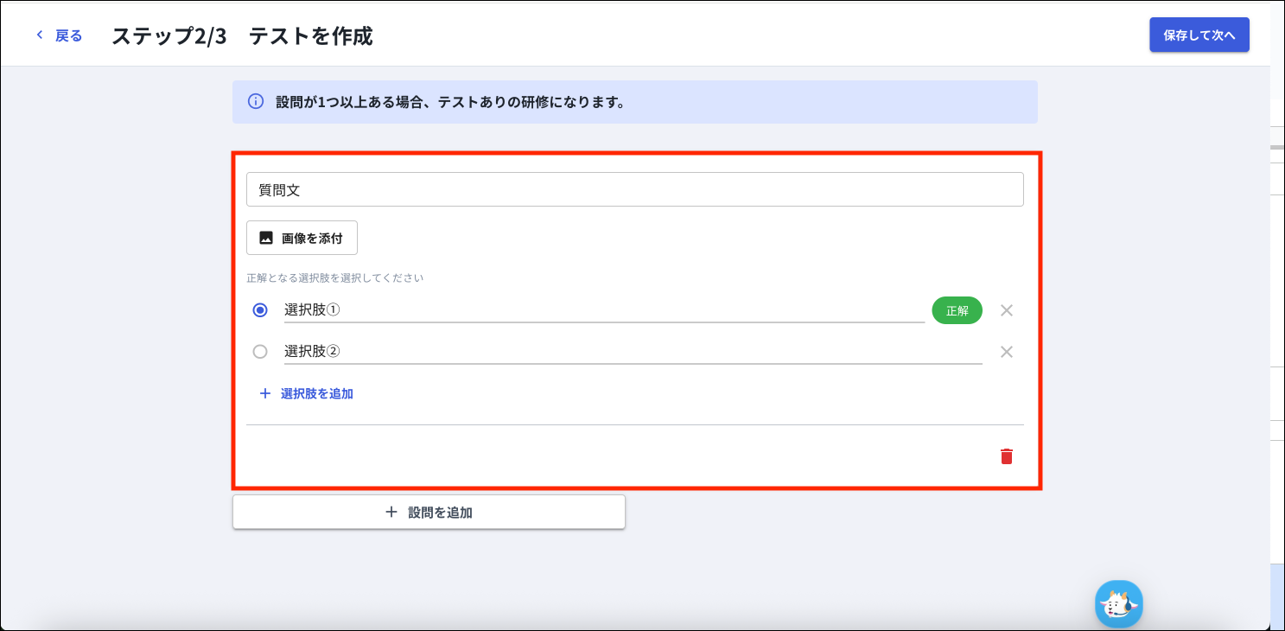Click the 選択肢② text field
Image resolution: width=1285 pixels, height=631 pixels.
tap(633, 352)
